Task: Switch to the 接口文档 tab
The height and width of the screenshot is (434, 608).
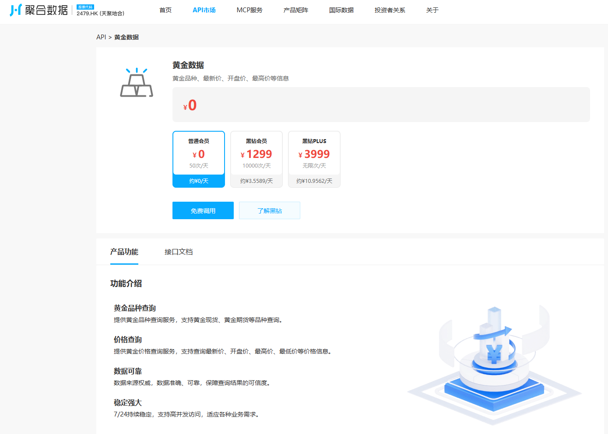Action: click(x=179, y=252)
